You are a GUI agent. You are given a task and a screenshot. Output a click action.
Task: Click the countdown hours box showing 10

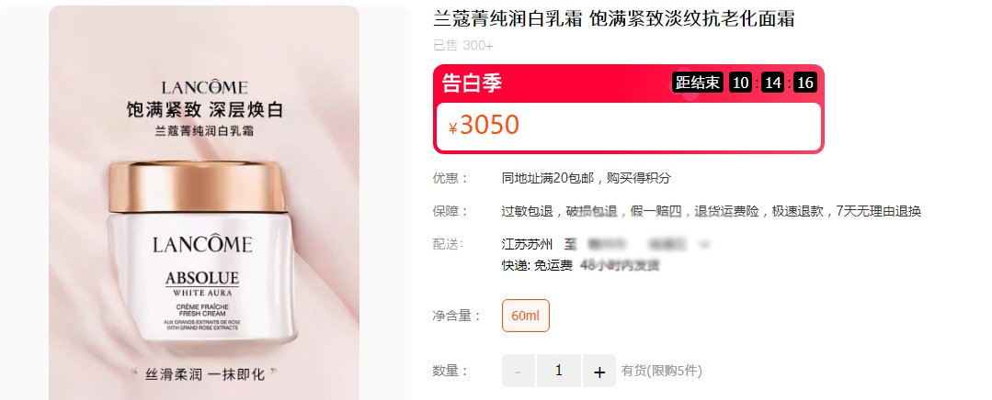coord(741,83)
